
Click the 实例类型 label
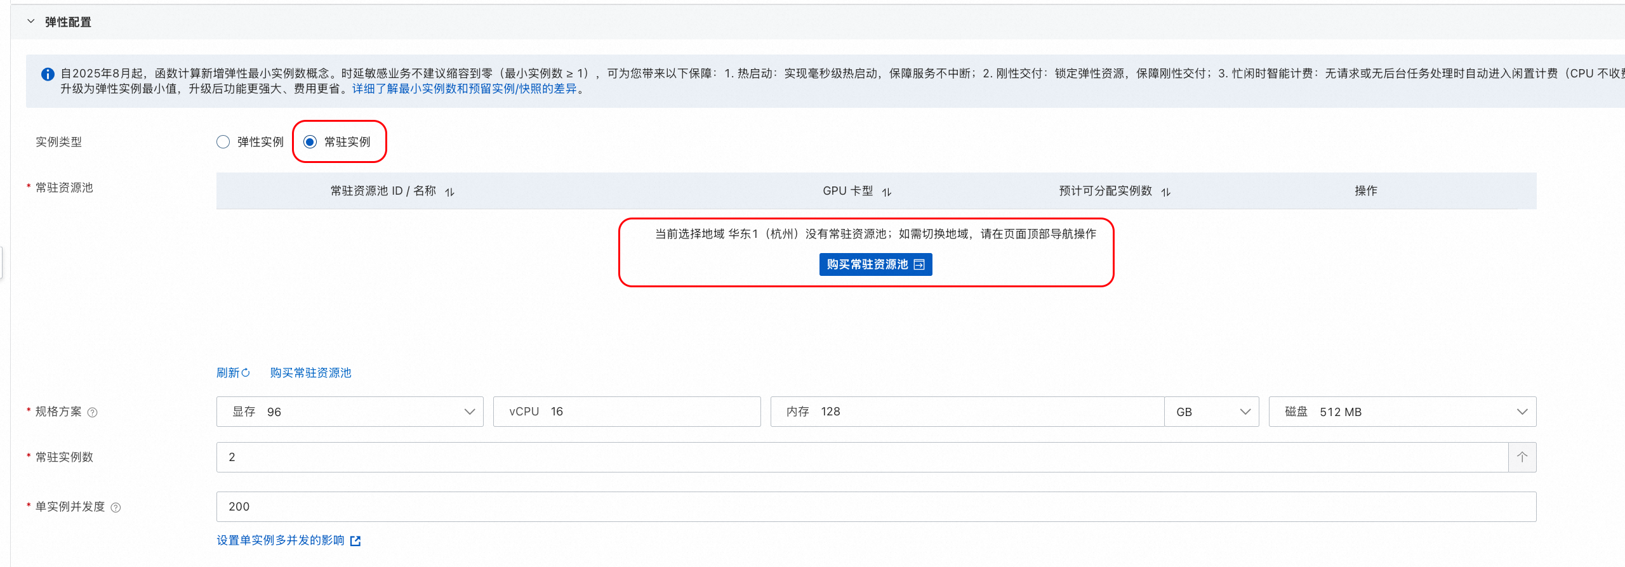58,142
